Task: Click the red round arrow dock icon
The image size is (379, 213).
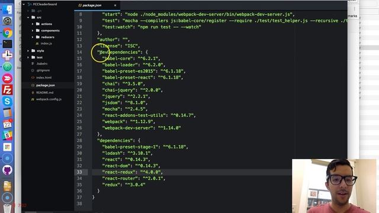Action: click(7, 79)
